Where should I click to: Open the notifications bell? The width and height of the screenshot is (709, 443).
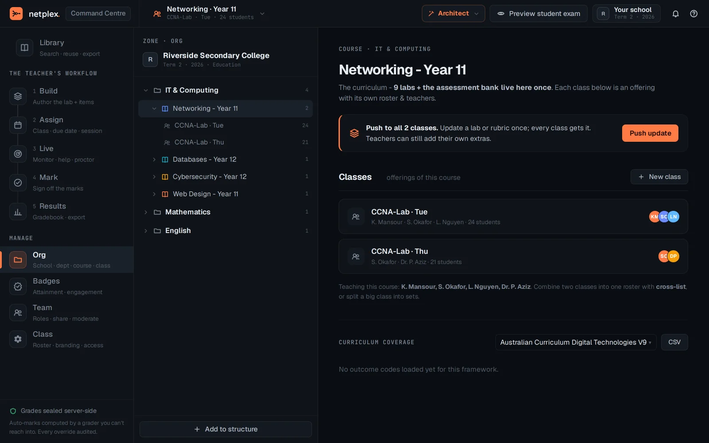click(x=675, y=14)
